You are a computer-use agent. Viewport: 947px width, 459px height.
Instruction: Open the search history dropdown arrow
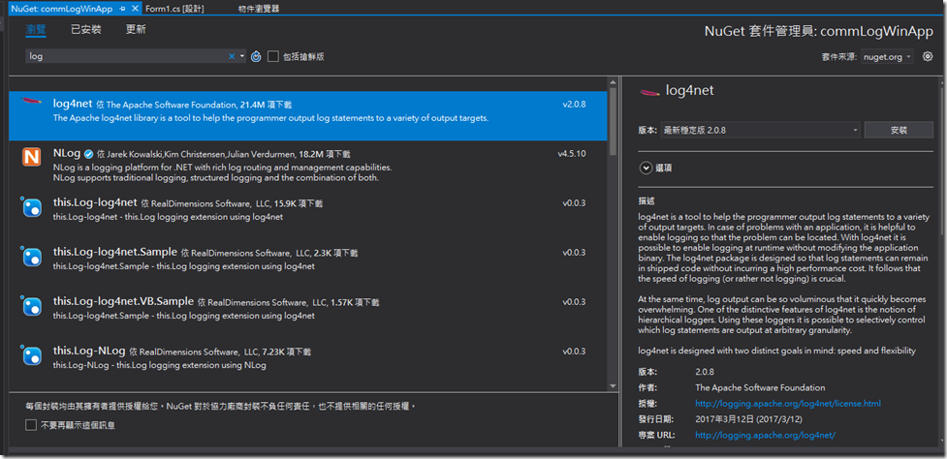[242, 57]
